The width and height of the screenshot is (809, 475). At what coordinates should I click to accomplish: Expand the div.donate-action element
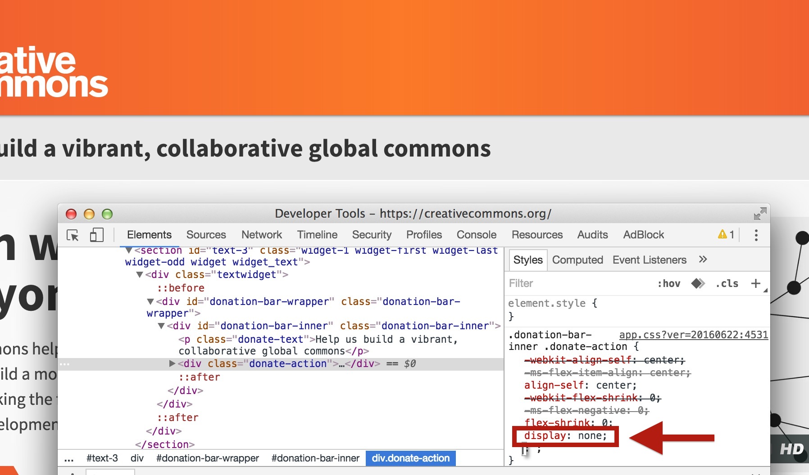pyautogui.click(x=173, y=363)
